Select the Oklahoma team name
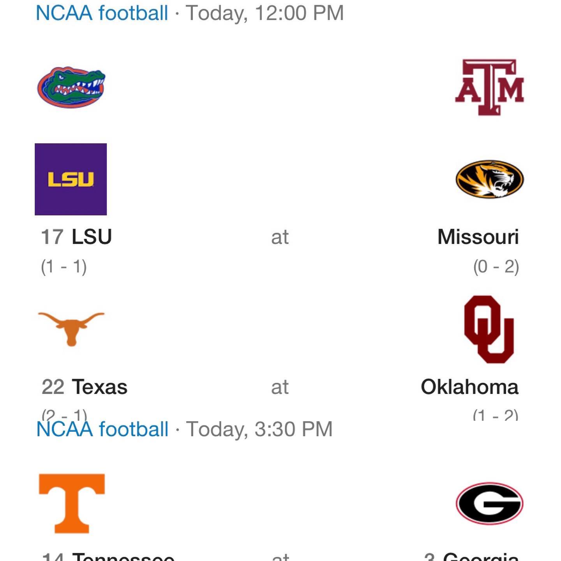 point(469,387)
